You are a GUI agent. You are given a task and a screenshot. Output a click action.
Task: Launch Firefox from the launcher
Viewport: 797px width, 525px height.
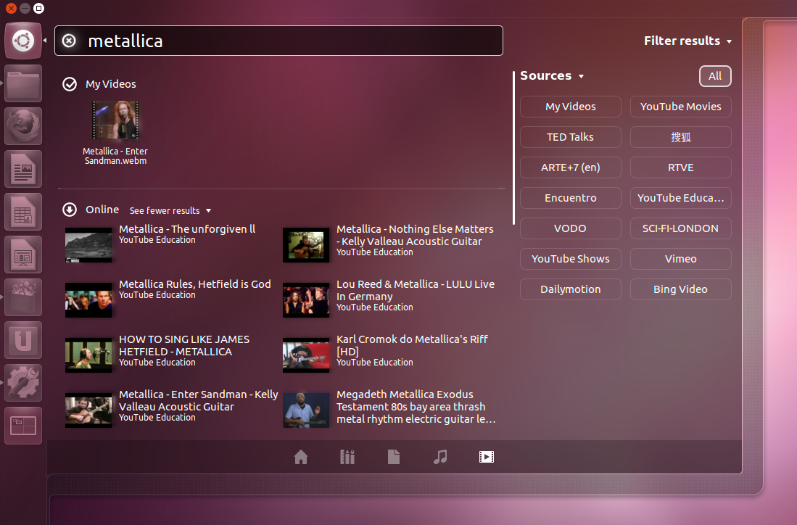click(x=23, y=127)
